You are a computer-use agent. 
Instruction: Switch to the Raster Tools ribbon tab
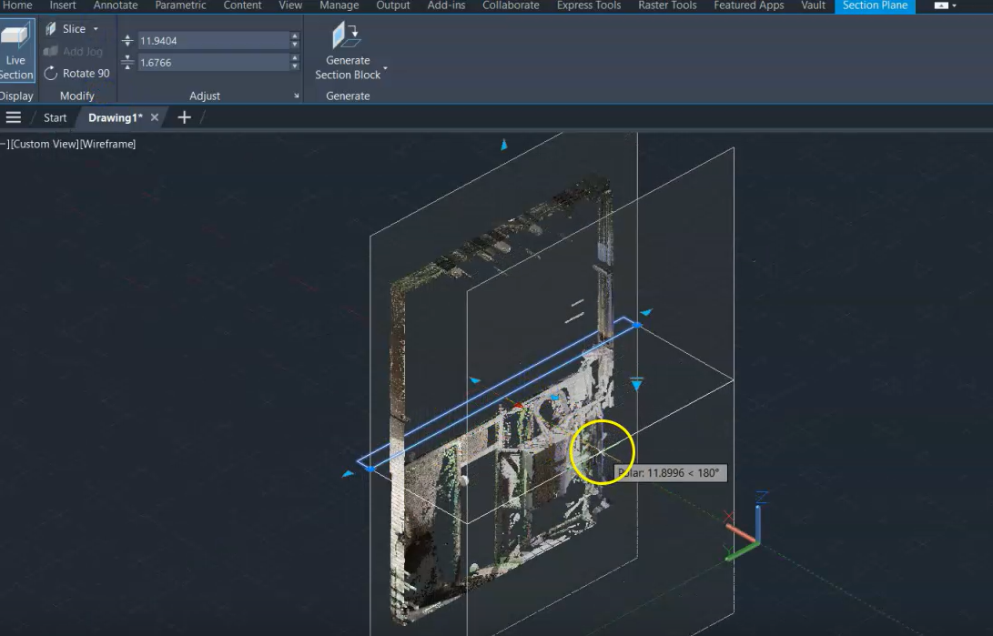pos(666,6)
